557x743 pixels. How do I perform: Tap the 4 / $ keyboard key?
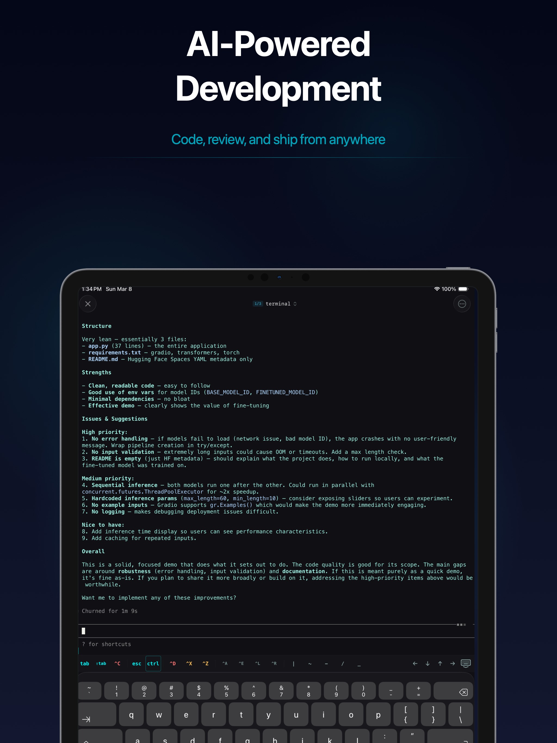pos(199,691)
